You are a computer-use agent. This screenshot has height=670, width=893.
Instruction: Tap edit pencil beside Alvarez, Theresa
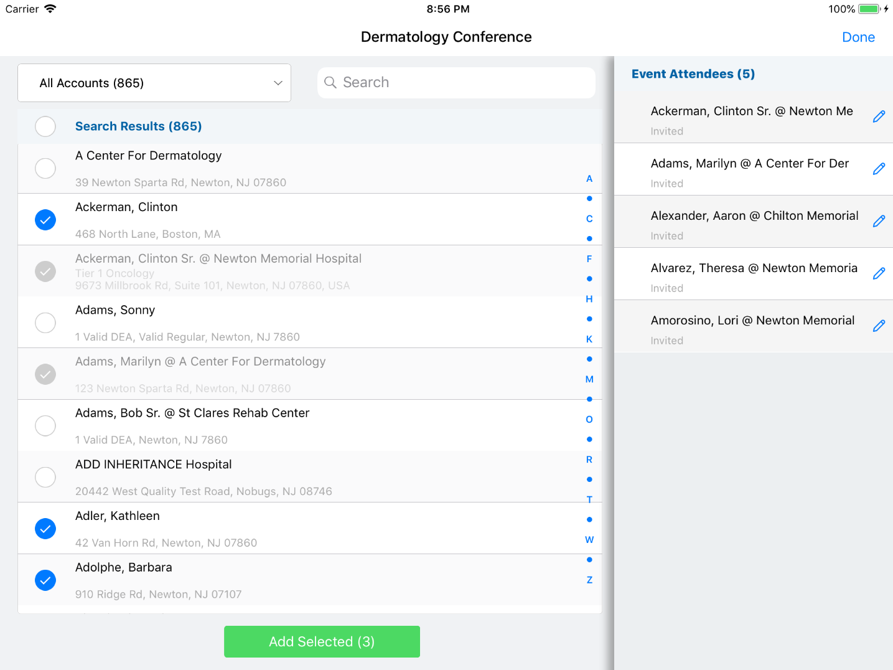pyautogui.click(x=879, y=273)
